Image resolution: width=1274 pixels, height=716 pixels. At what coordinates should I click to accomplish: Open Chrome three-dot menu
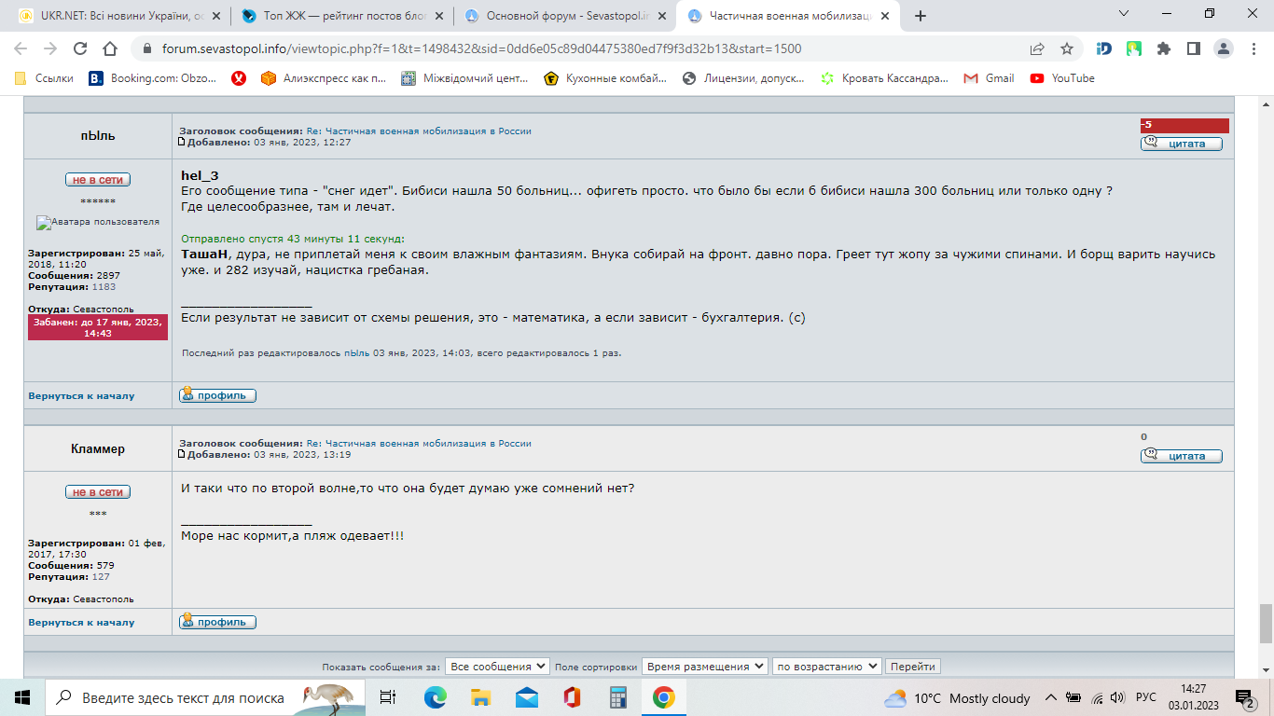(1253, 48)
